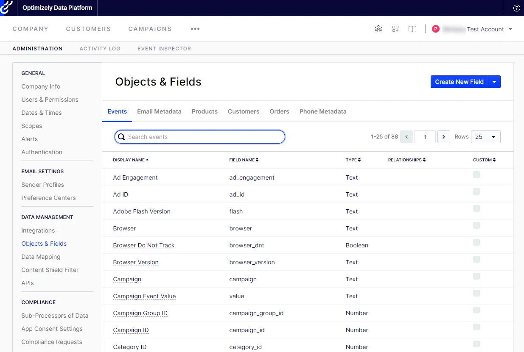Open the Event Inspector section

coord(164,48)
